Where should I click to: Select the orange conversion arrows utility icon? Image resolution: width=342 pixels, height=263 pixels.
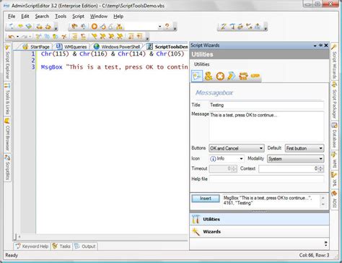tap(243, 77)
